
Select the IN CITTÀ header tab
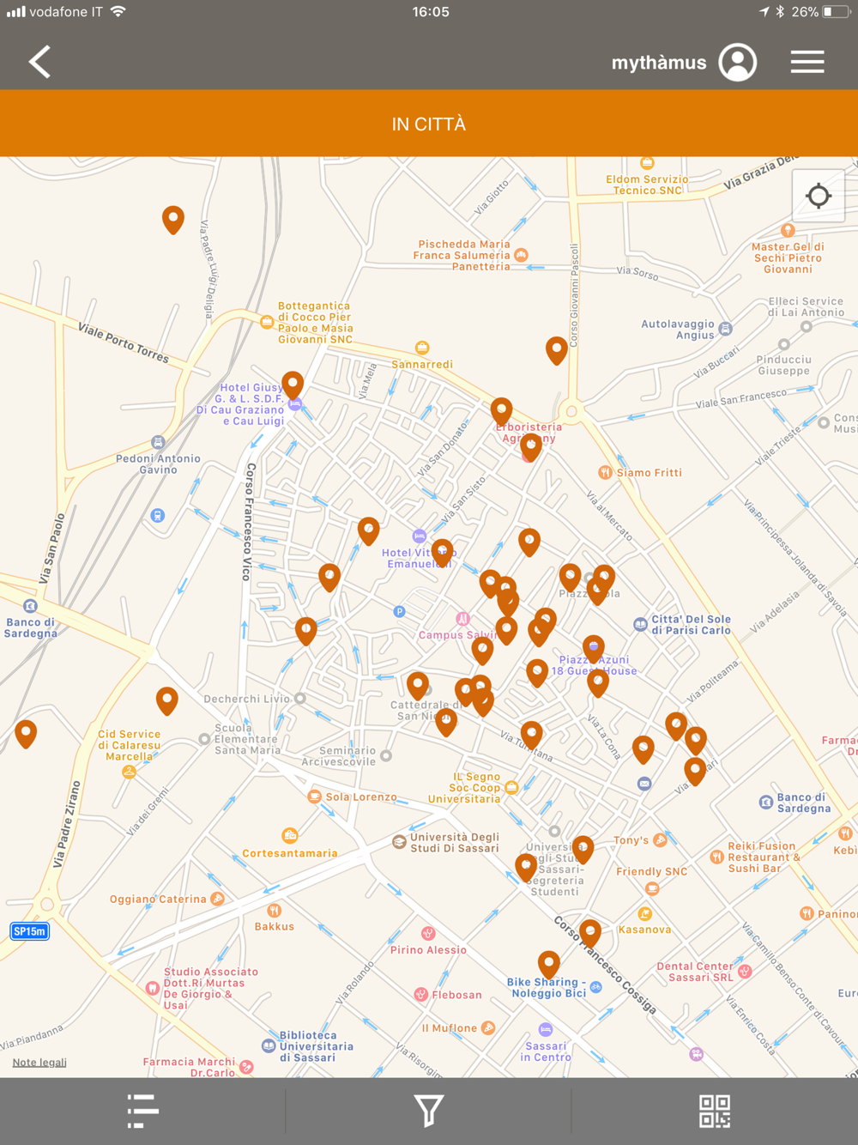pyautogui.click(x=429, y=124)
